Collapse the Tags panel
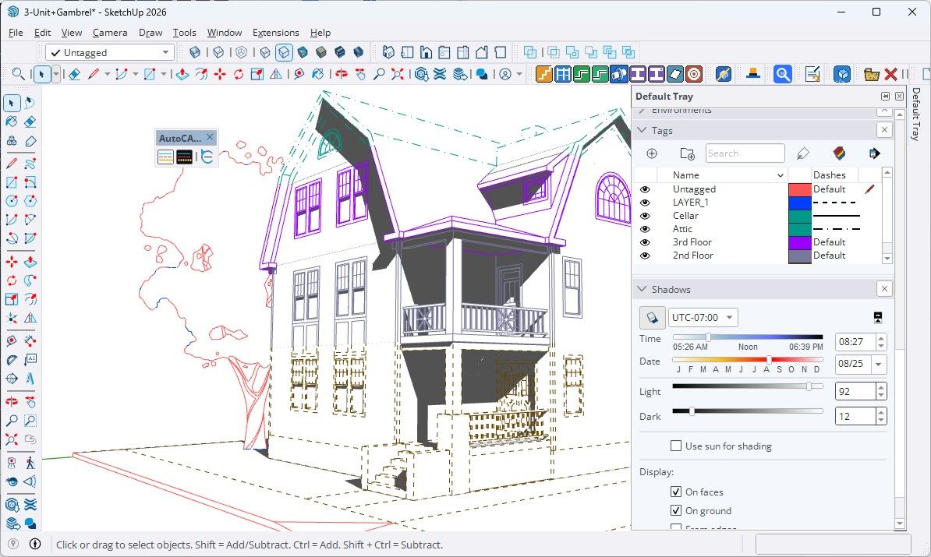931x557 pixels. [642, 130]
